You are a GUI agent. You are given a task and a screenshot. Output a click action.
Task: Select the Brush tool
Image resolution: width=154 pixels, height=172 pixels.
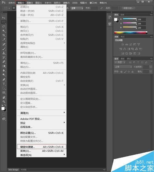point(4,49)
